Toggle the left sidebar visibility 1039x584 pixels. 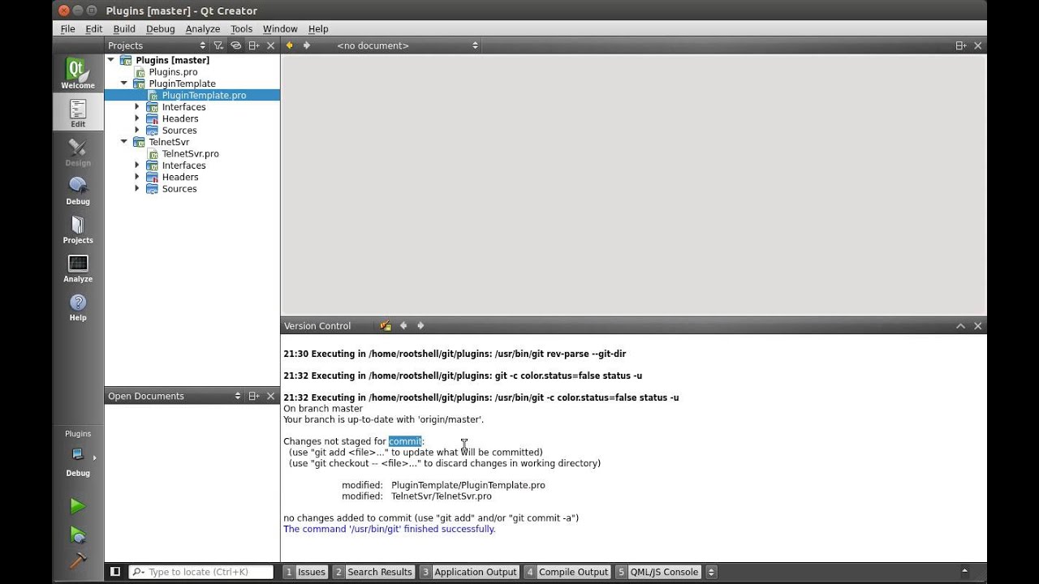[115, 572]
